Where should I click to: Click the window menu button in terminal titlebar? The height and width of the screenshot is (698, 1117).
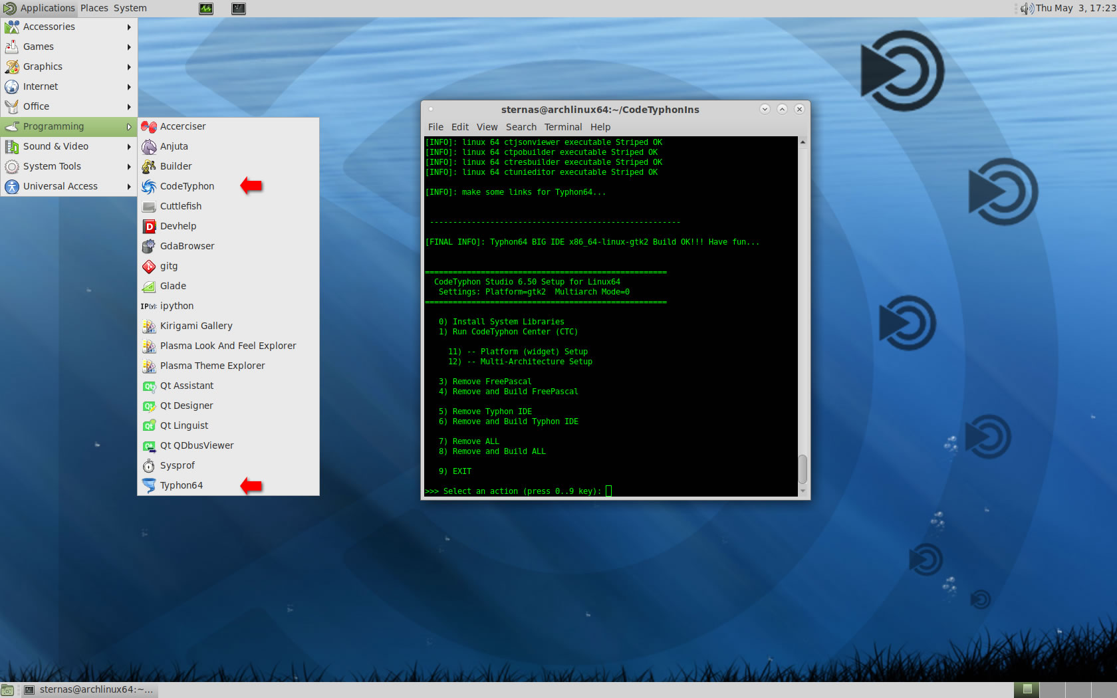pos(431,110)
